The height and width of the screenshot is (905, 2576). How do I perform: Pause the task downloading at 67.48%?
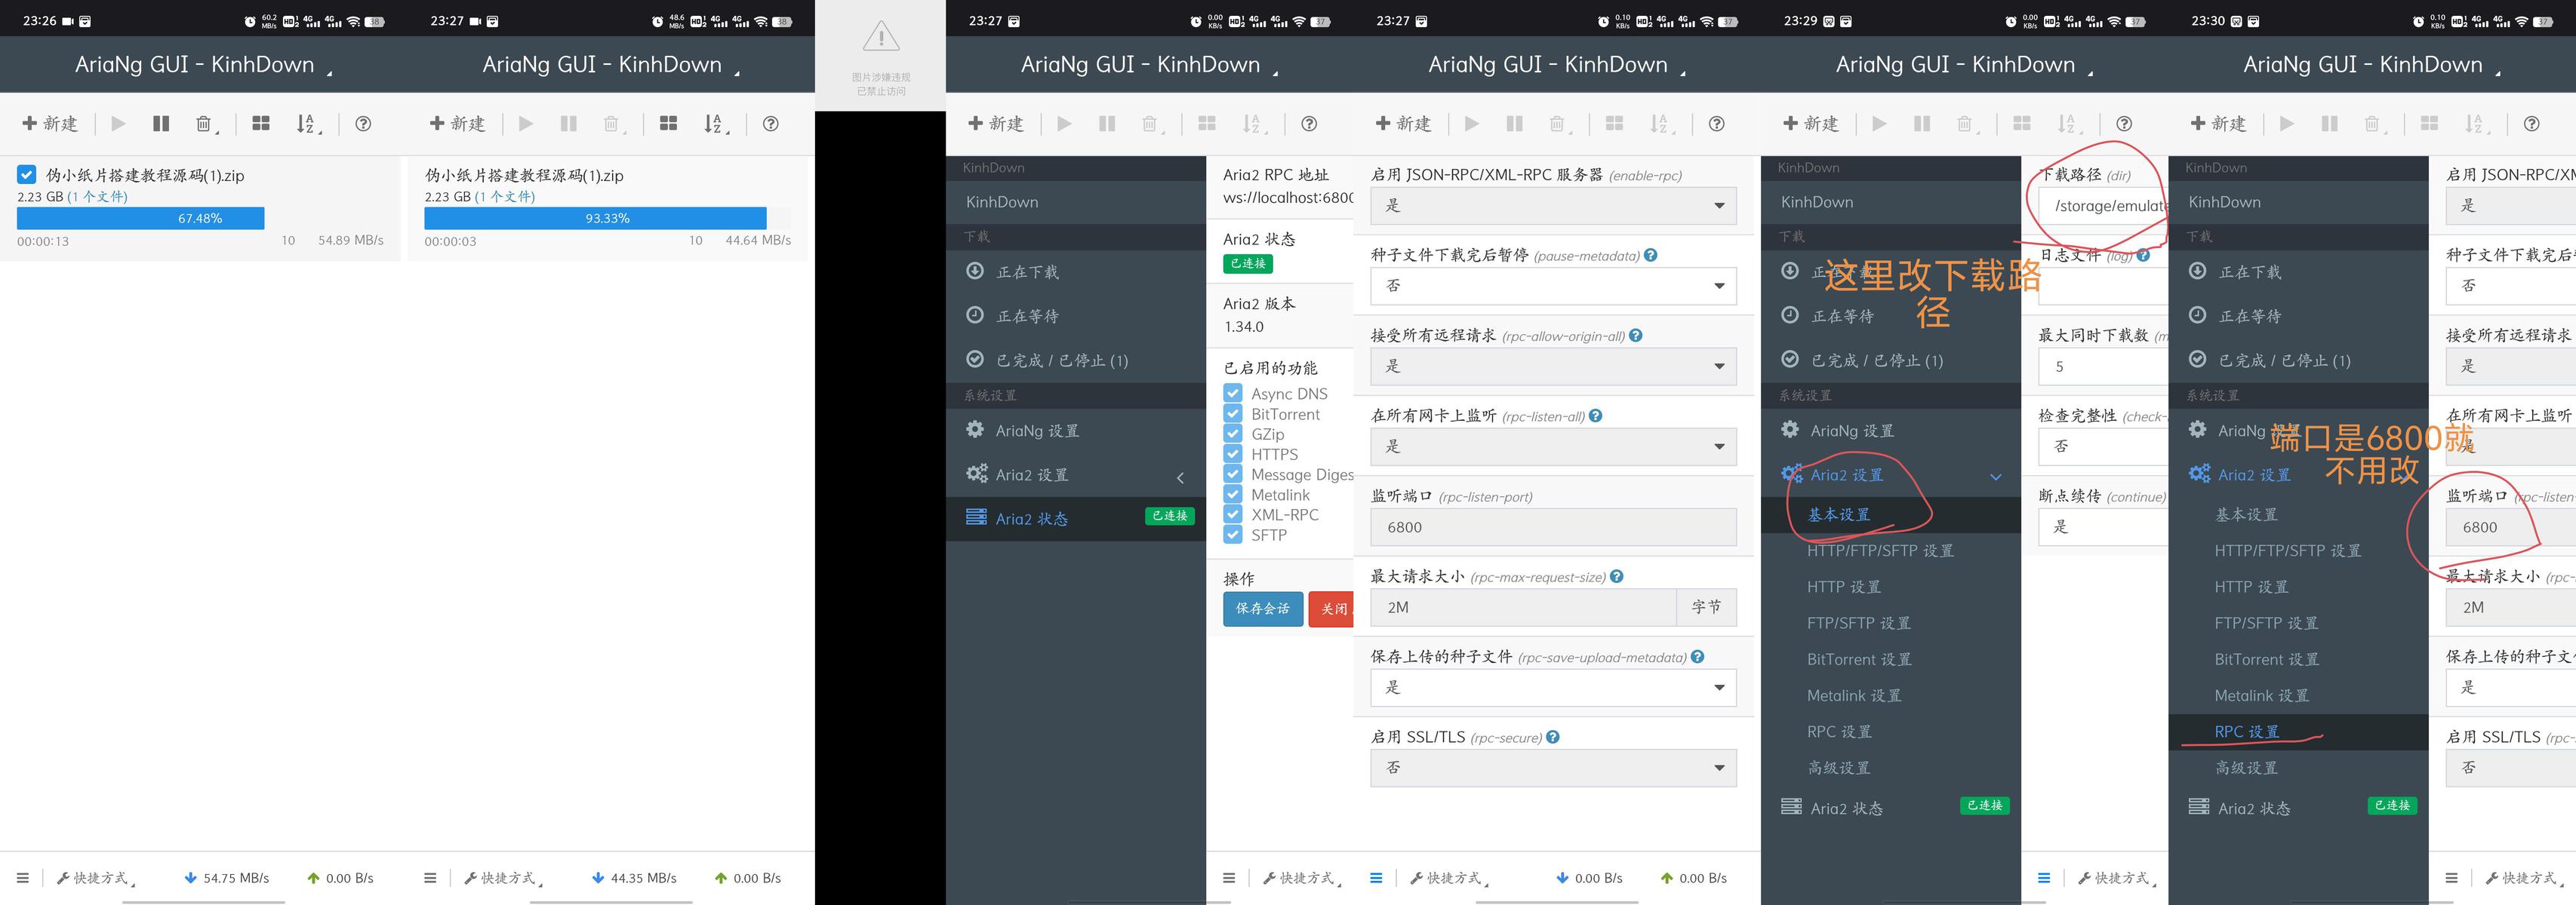coord(161,124)
